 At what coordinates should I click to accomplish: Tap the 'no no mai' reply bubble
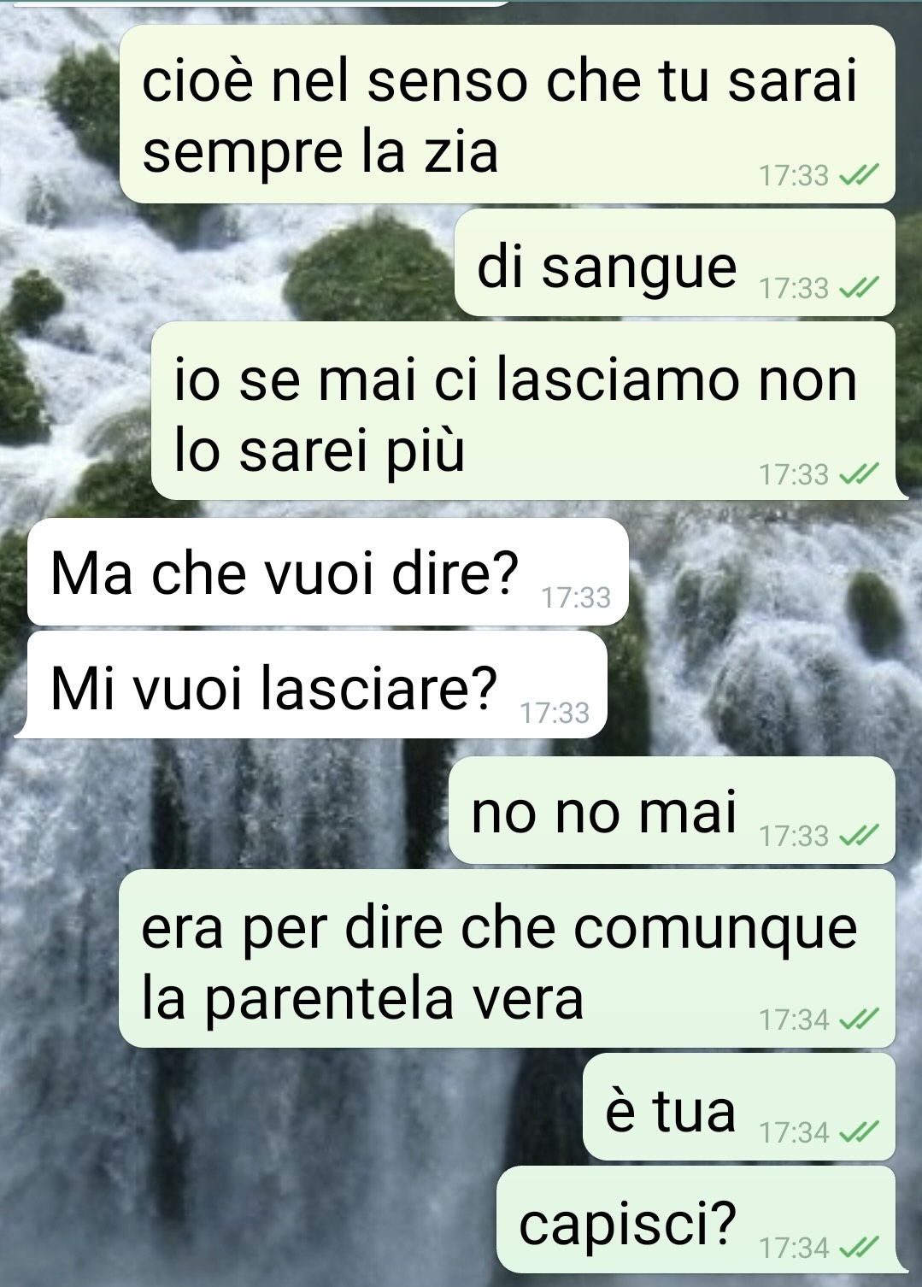(x=672, y=810)
